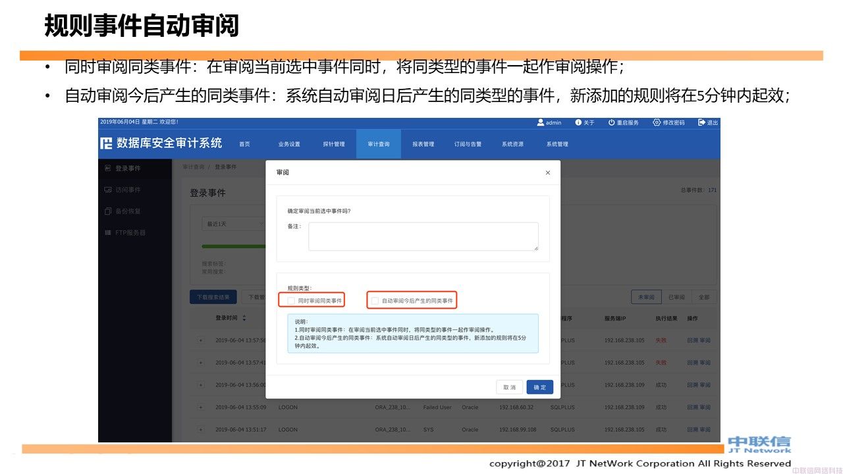Click the 确定 button in dialog
This screenshot has width=843, height=474.
540,387
